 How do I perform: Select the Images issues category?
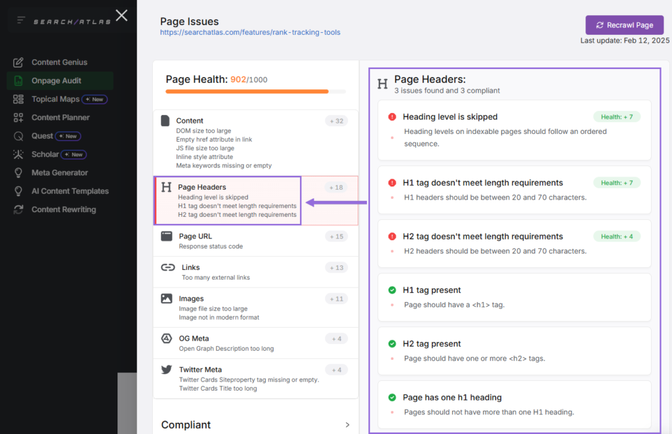255,307
